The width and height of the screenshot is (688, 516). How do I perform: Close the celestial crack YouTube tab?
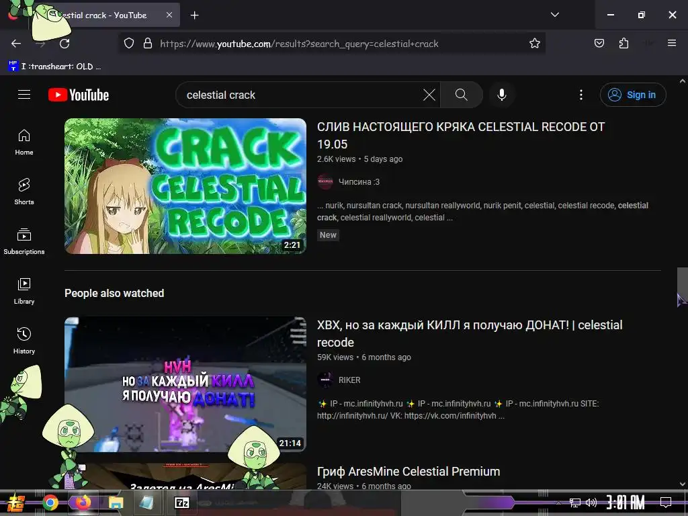point(169,15)
